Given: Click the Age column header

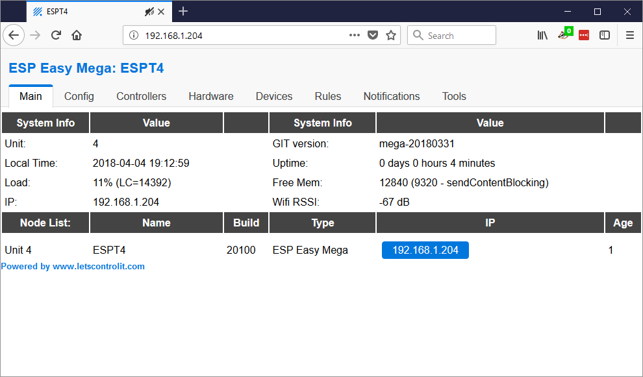Looking at the screenshot, I should (x=623, y=223).
